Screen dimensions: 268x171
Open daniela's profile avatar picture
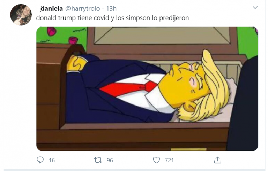(21, 15)
